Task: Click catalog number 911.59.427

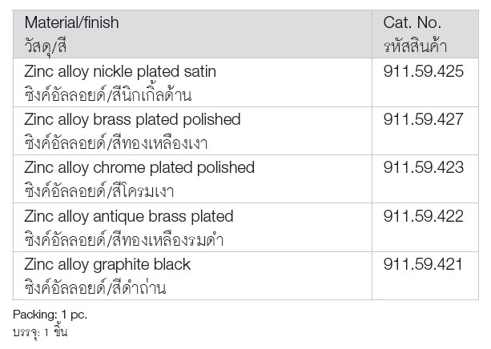Action: 424,119
